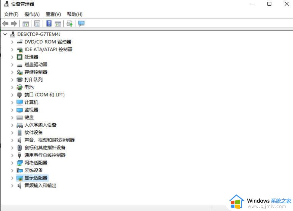The width and height of the screenshot is (293, 211).
Task: Click the 端口 (COM 和 LPT) port icon
Action: click(20, 95)
